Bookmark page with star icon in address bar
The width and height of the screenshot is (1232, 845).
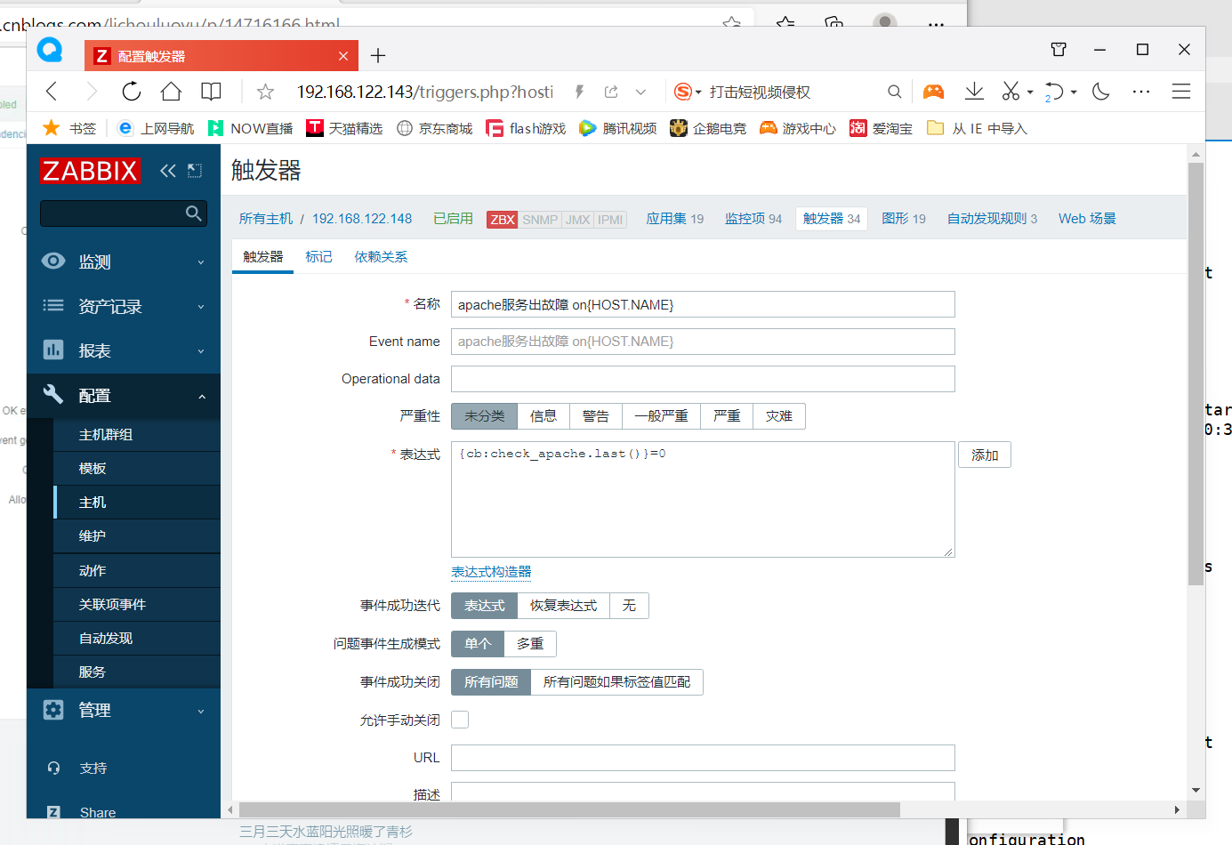coord(265,92)
